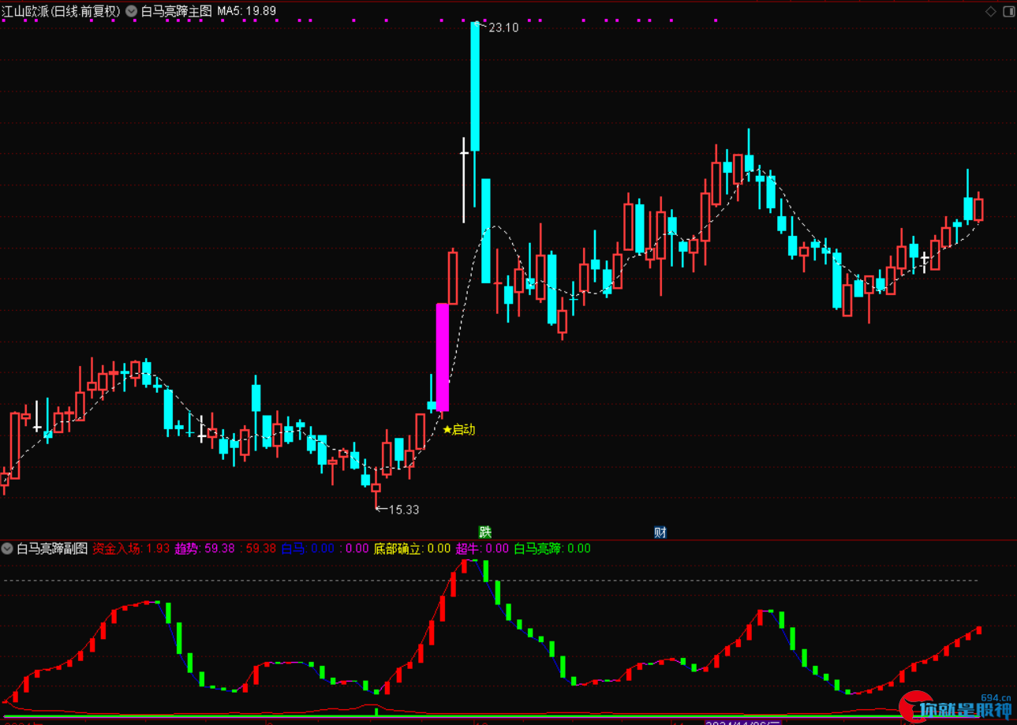Image resolution: width=1017 pixels, height=725 pixels.
Task: Click the MA5: 19.89 value label
Action: tap(247, 11)
